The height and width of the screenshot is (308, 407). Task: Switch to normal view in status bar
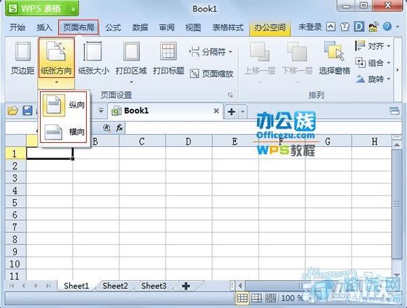point(242,299)
